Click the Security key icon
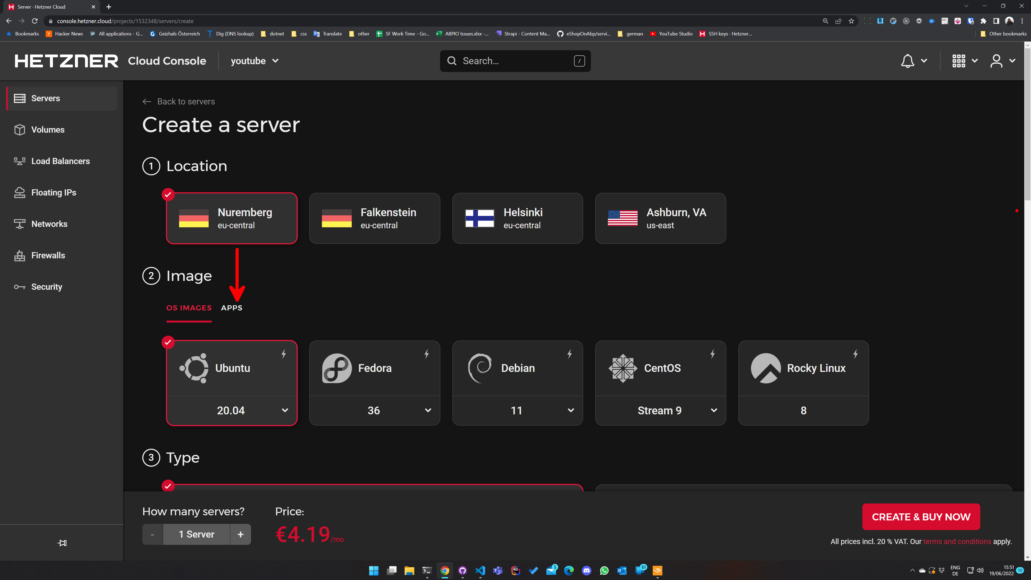Image resolution: width=1031 pixels, height=580 pixels. [x=20, y=287]
